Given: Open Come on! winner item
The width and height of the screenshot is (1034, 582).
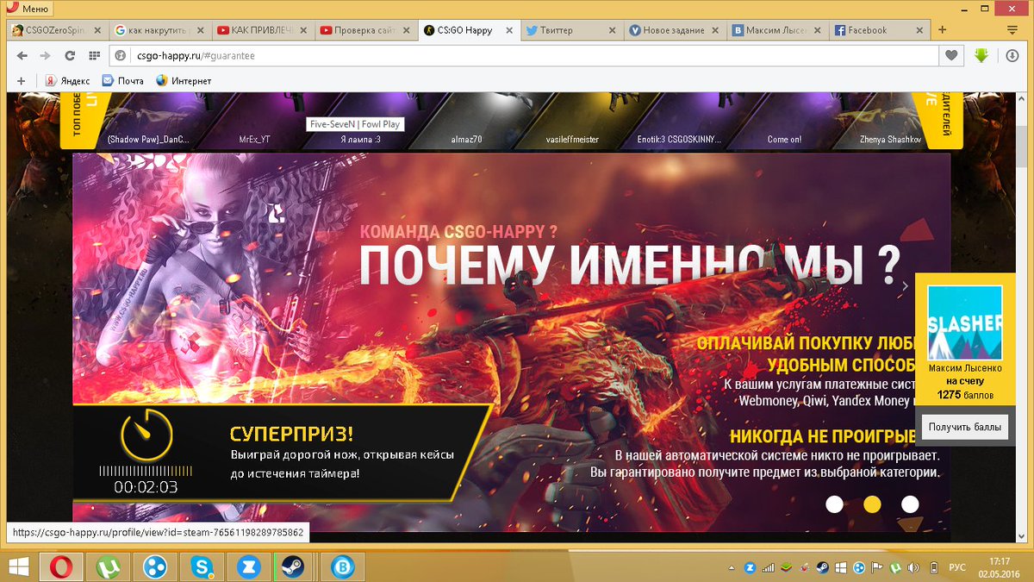Looking at the screenshot, I should click(x=784, y=121).
